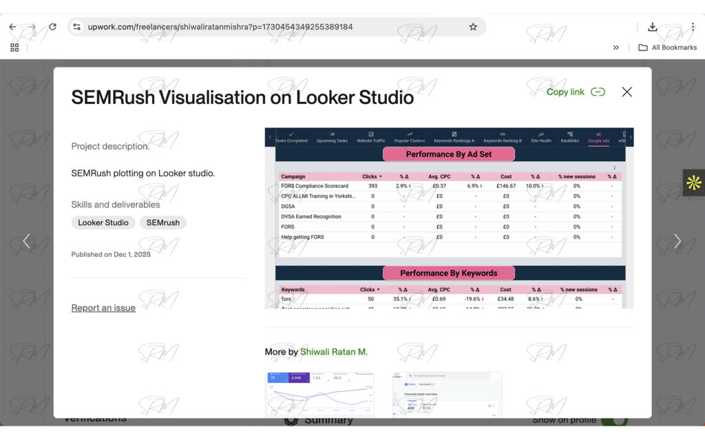Switch to Google ads tab
The width and height of the screenshot is (705, 440).
(598, 137)
